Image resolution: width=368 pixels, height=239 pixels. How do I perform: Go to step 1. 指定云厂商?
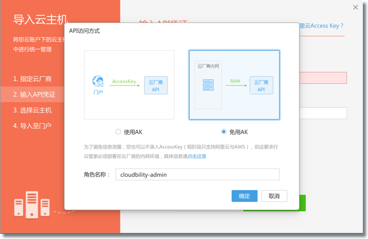[32, 79]
